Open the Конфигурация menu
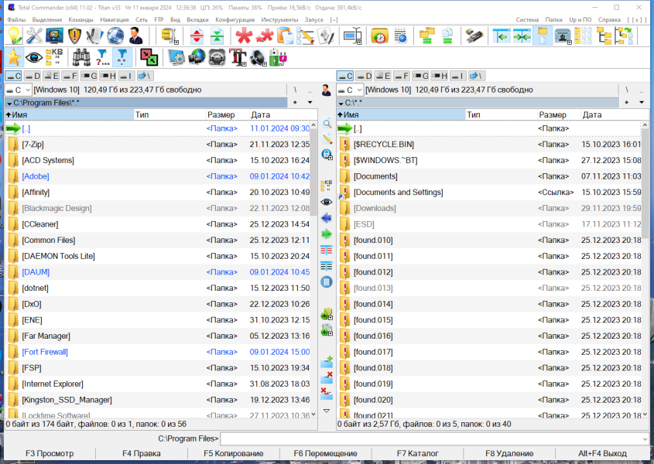 (235, 19)
